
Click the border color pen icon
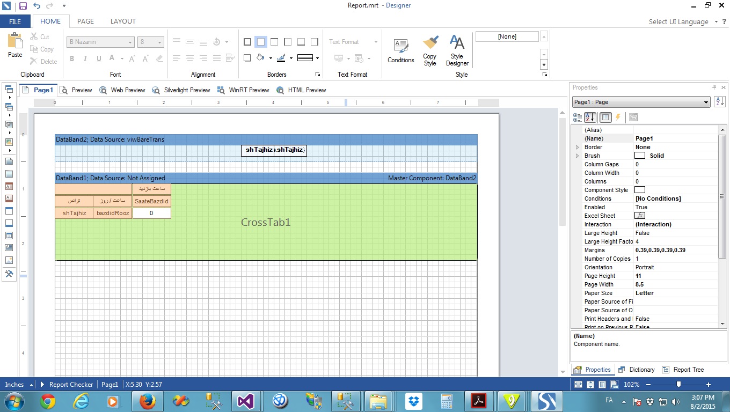click(281, 57)
